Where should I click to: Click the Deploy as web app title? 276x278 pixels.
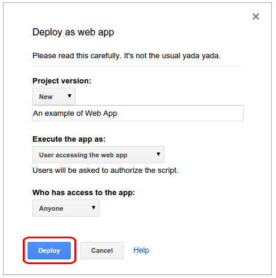[73, 32]
